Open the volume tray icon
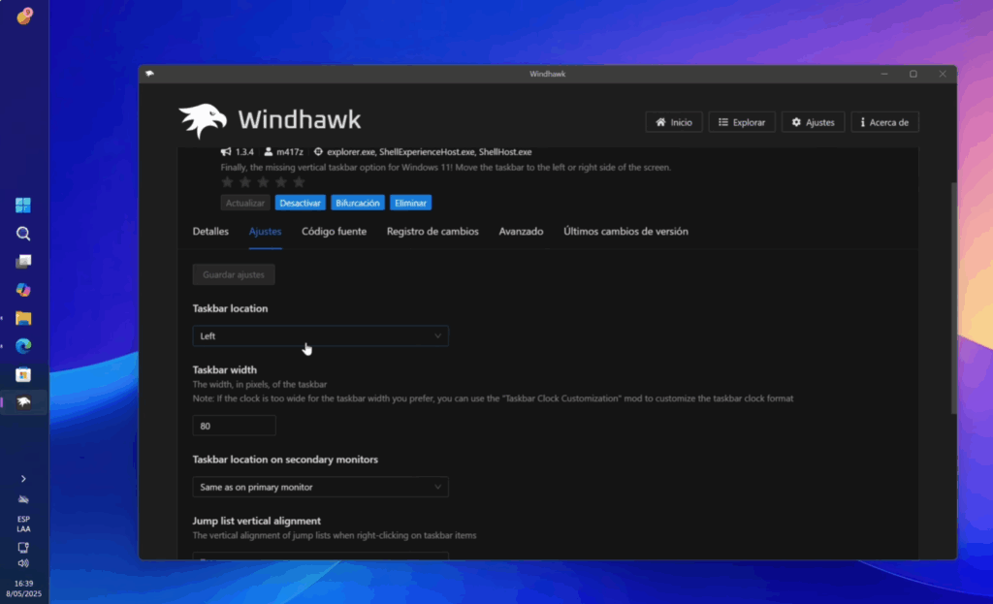The width and height of the screenshot is (993, 604). (23, 563)
